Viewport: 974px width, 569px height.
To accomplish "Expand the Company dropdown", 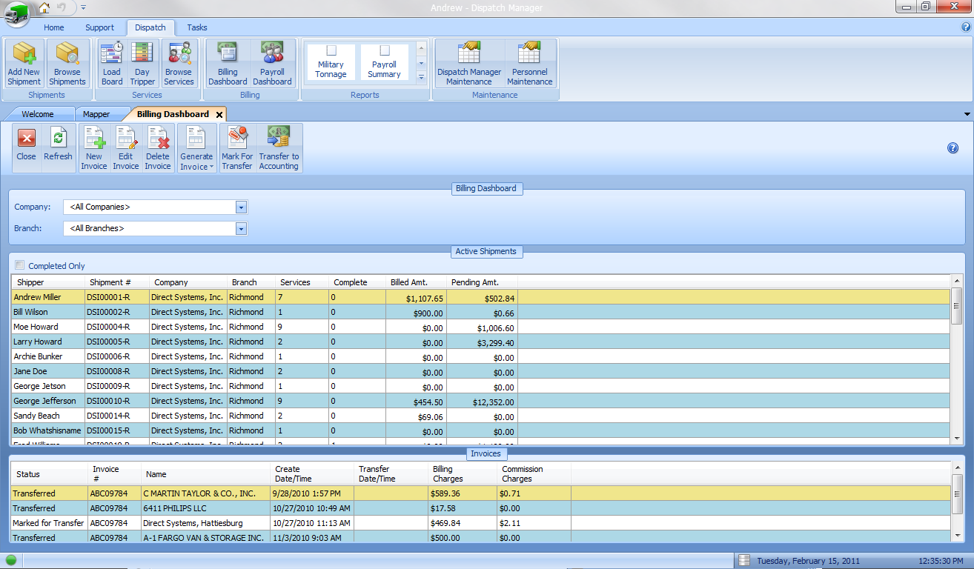I will click(241, 207).
